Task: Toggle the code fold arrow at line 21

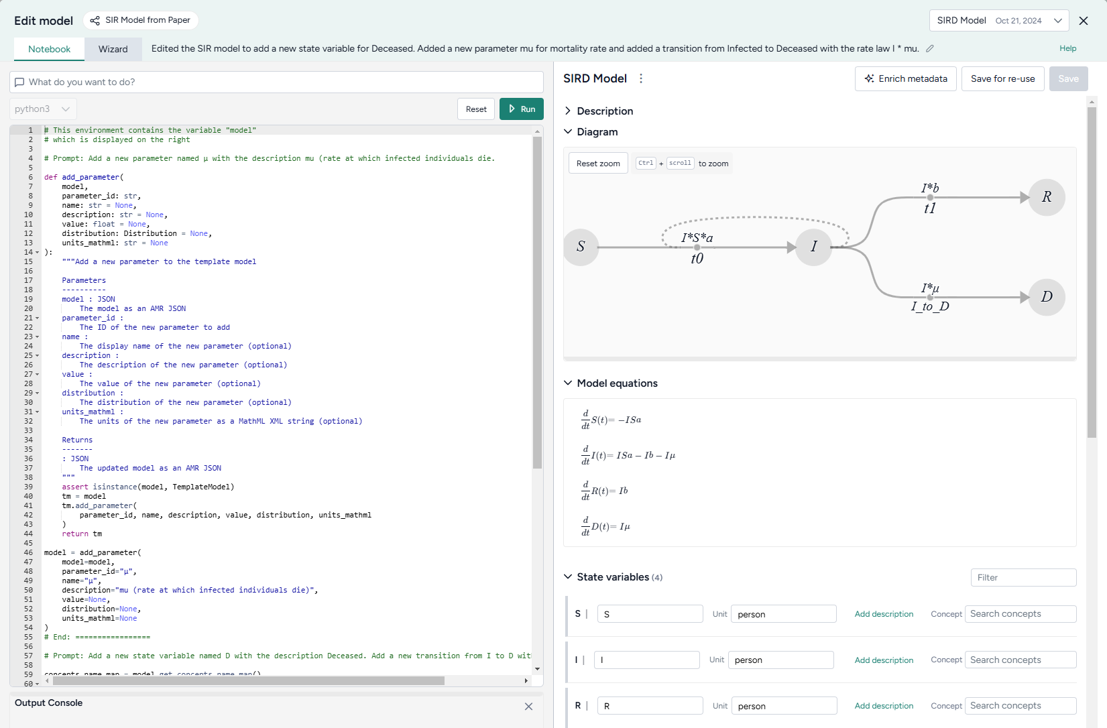Action: [x=38, y=318]
